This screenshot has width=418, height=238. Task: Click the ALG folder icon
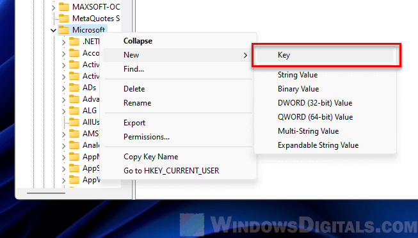click(74, 110)
